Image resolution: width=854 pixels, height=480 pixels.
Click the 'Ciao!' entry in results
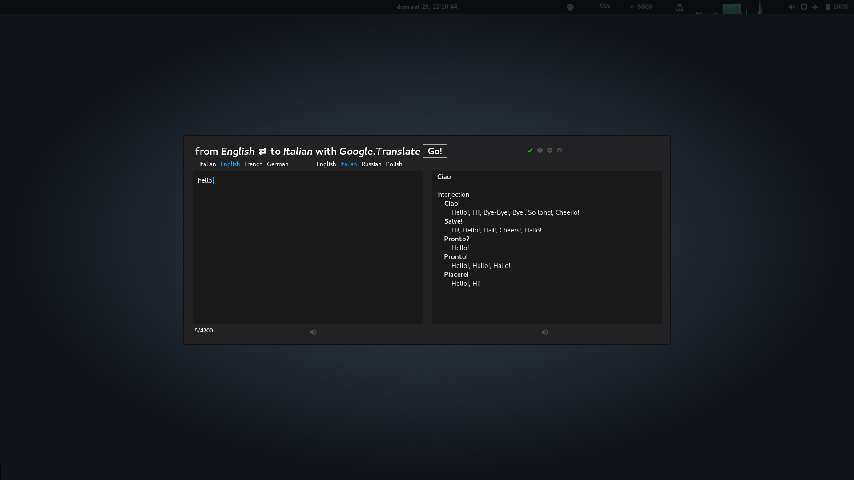click(x=452, y=204)
